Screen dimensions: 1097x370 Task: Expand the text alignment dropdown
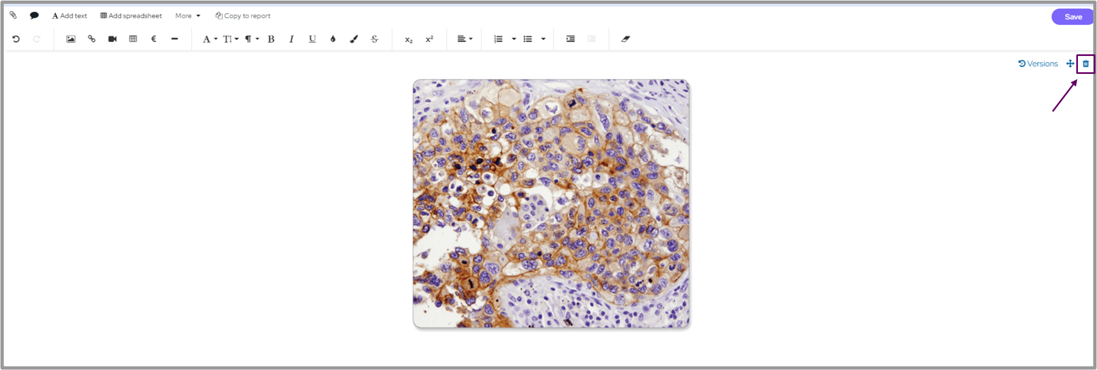pos(465,39)
